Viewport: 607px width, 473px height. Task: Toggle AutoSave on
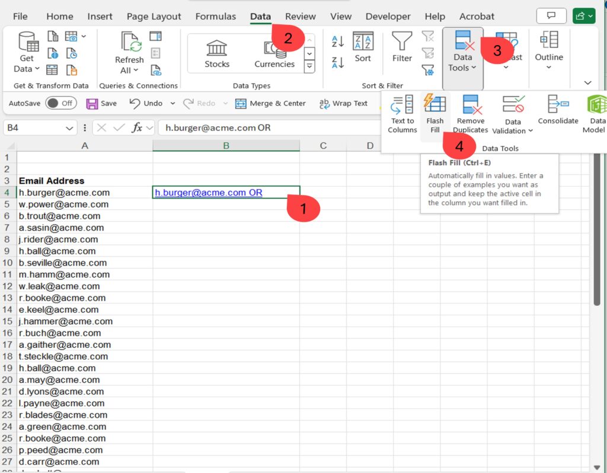[x=61, y=103]
